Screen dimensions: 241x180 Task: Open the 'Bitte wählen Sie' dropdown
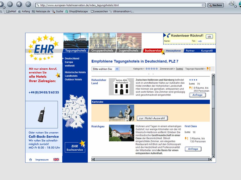click(105, 69)
